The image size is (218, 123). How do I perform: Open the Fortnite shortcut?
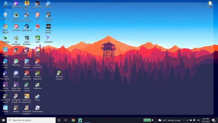(x=5, y=109)
